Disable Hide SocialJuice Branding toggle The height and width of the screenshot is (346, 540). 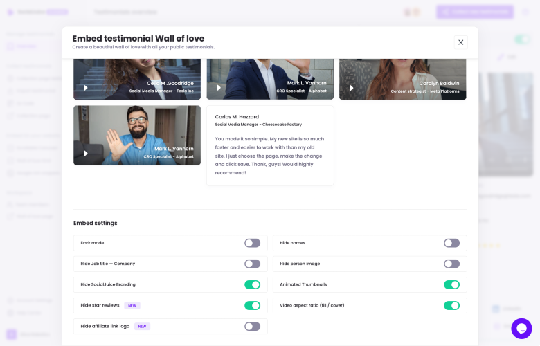253,284
